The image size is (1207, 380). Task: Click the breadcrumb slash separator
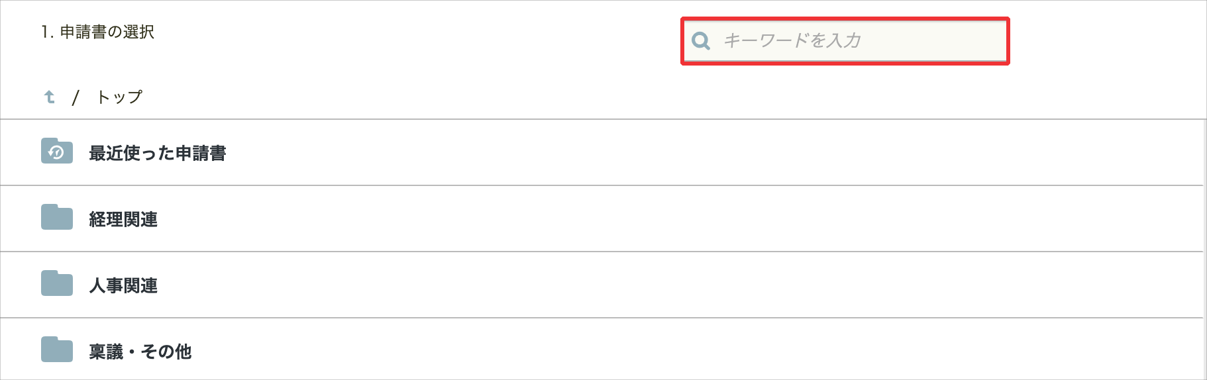tap(76, 98)
